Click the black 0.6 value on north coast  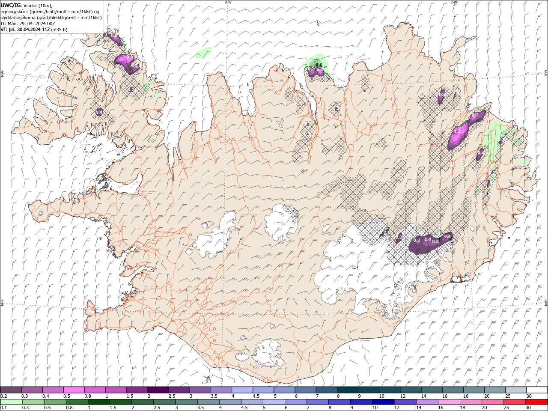click(x=319, y=65)
